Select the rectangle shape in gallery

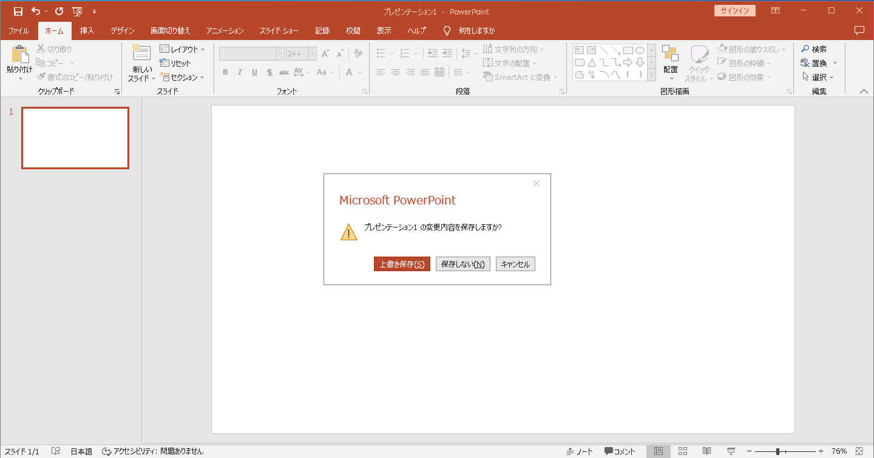628,50
